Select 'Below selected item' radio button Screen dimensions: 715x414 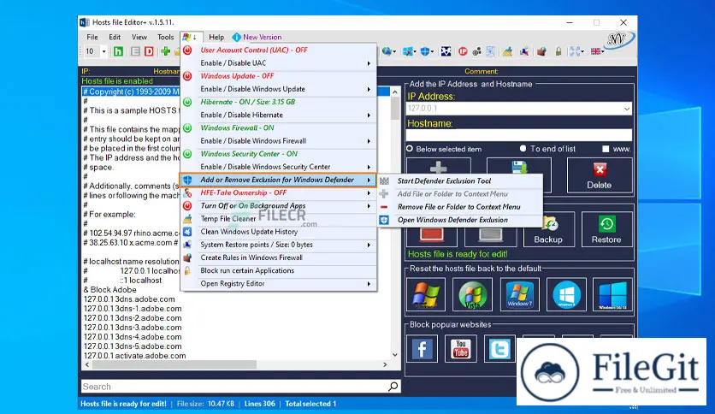coord(410,149)
